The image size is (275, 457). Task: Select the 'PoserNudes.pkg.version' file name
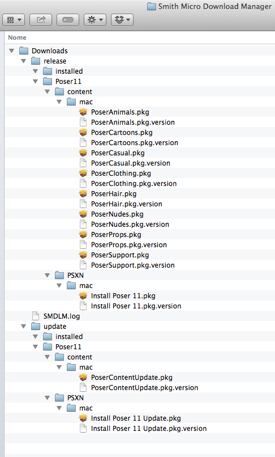(130, 225)
